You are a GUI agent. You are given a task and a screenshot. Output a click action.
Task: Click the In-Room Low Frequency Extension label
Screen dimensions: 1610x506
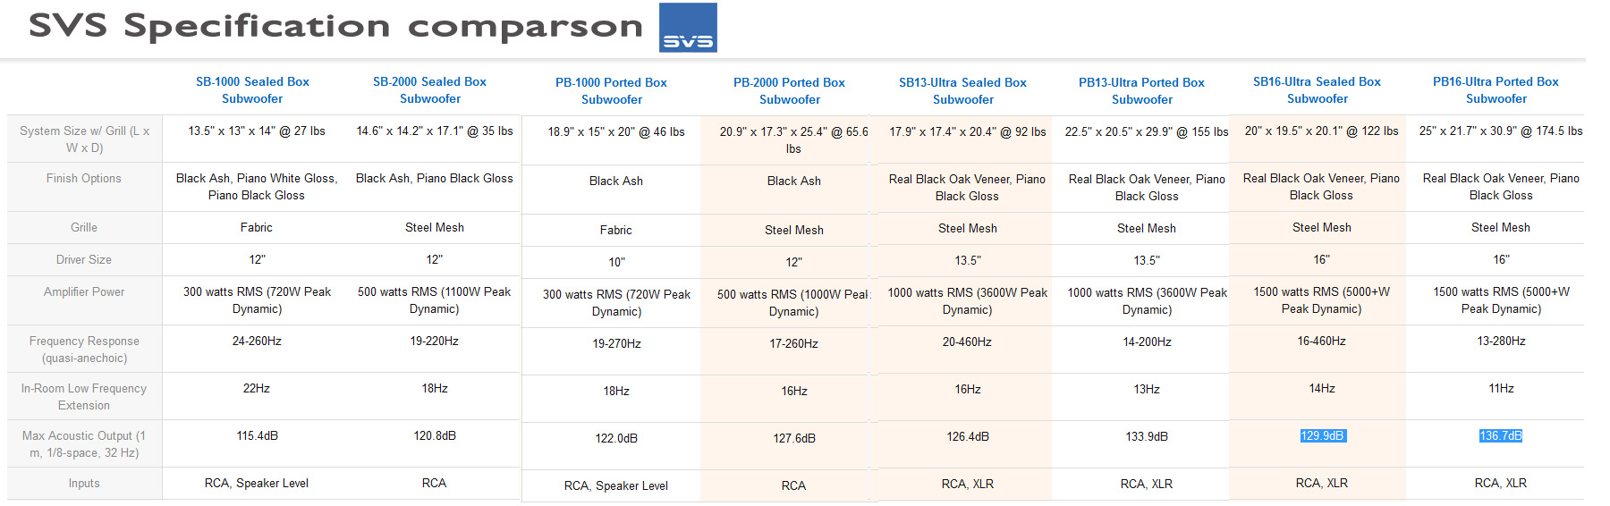84,397
